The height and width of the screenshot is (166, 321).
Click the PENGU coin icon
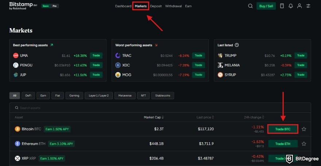(16, 65)
